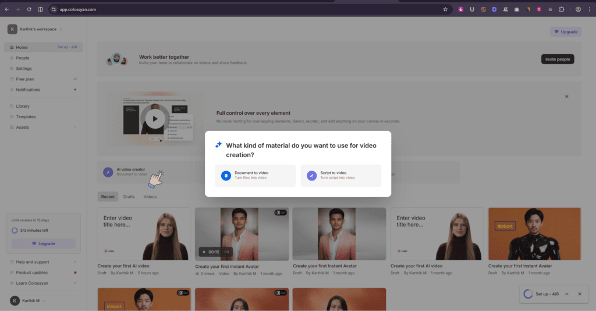Click the Script to video pencil icon
Screen dimensions: 596x311
[312, 176]
